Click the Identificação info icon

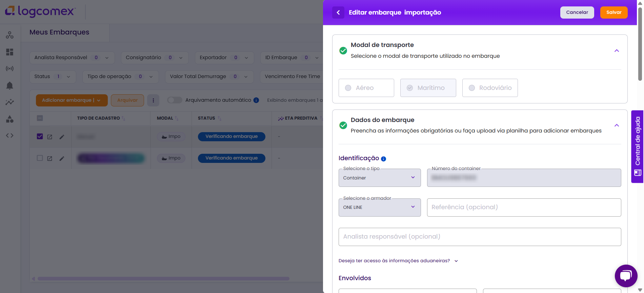click(383, 159)
